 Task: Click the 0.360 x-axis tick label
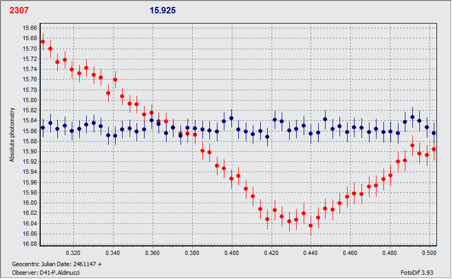click(x=153, y=252)
